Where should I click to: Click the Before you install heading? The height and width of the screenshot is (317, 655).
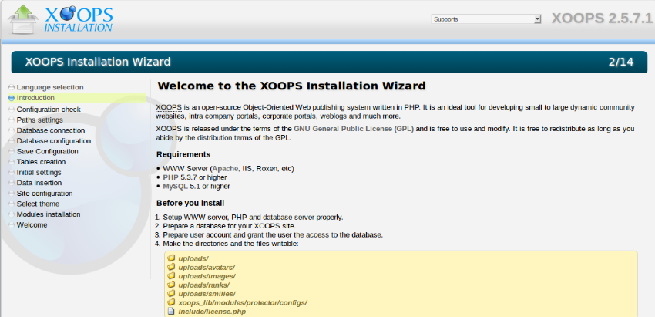pos(190,204)
